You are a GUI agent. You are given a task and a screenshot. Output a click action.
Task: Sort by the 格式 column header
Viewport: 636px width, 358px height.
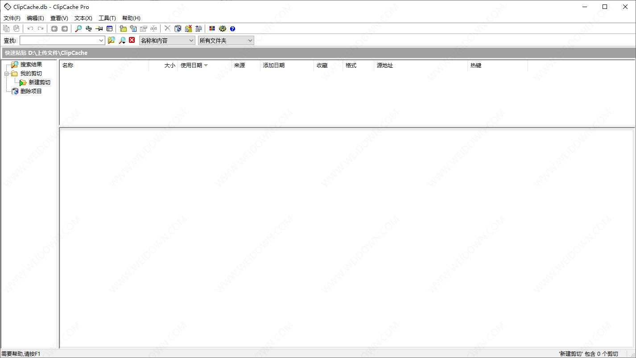(x=359, y=66)
